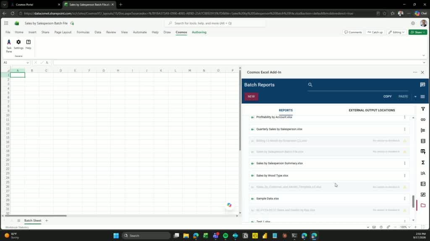Open the Cosmos Task Pane ribbon icon
This screenshot has height=241, width=430.
[x=9, y=46]
